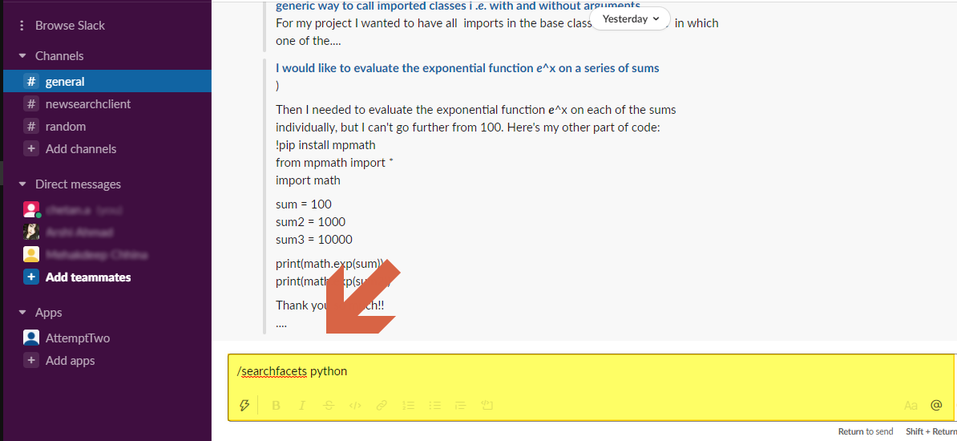Apply blockquote formatting

tap(460, 406)
